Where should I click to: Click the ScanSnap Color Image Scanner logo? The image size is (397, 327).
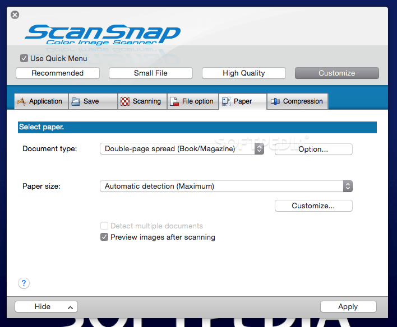pos(103,34)
